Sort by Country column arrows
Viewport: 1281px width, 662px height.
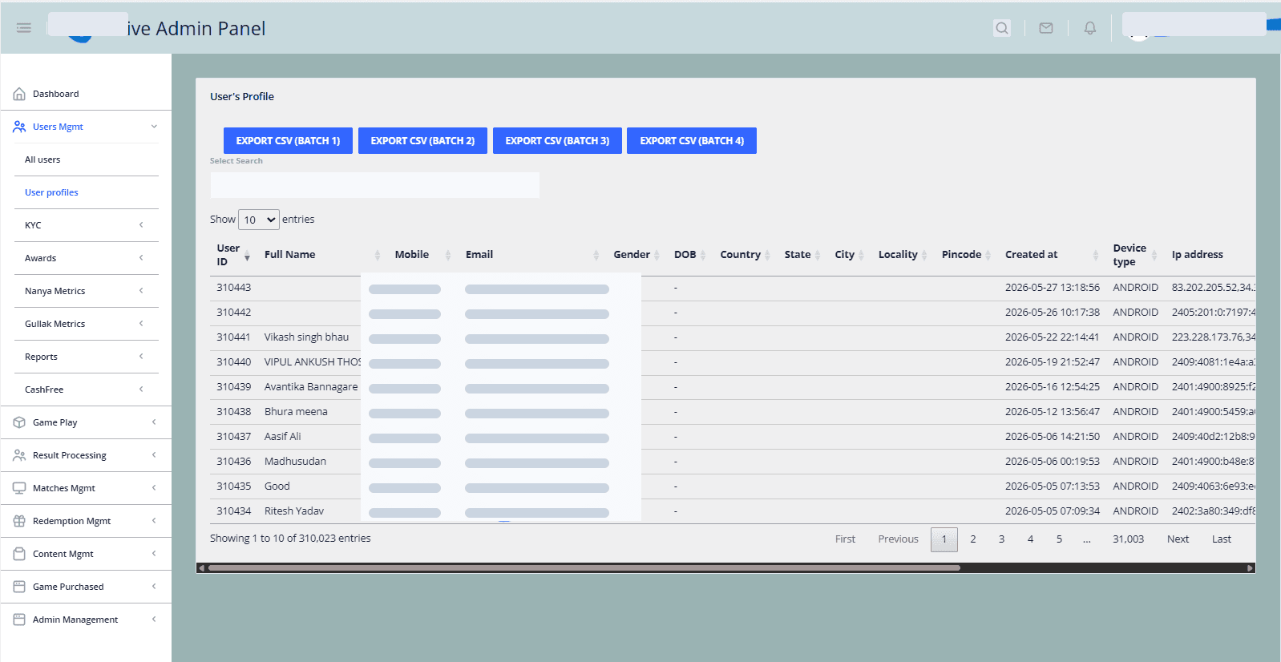point(767,255)
